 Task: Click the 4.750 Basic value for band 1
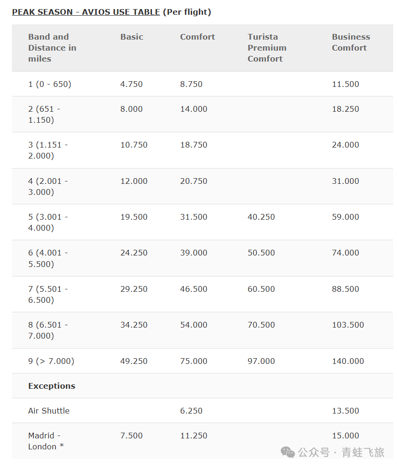(x=131, y=84)
